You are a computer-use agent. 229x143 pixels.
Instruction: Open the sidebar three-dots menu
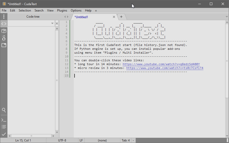point(4,17)
